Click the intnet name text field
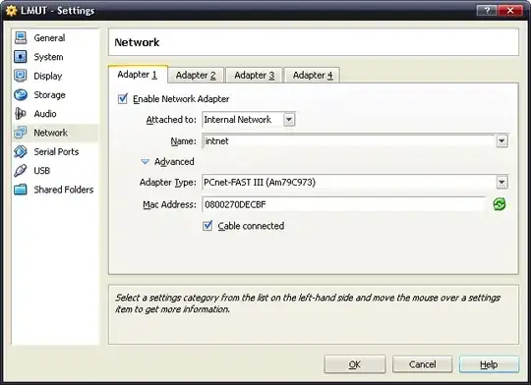 (349, 141)
